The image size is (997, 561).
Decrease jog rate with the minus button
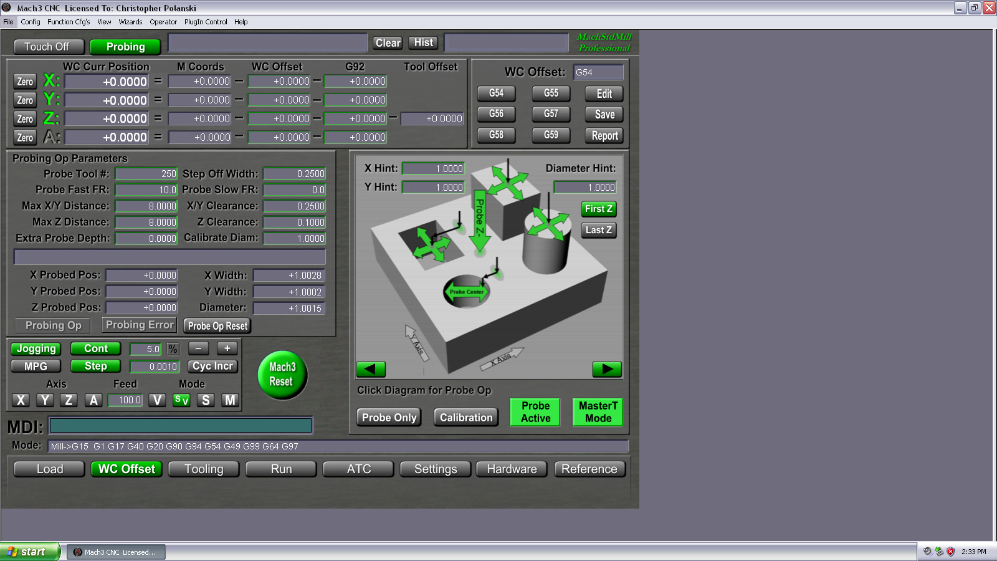(x=198, y=348)
